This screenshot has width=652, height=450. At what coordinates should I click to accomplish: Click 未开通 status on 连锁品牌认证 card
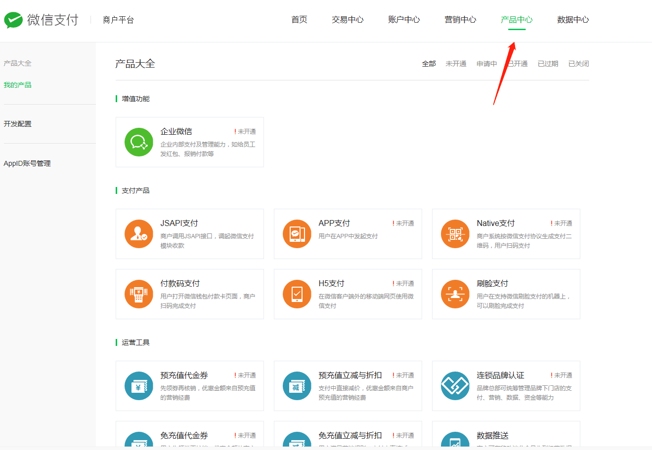pos(562,375)
